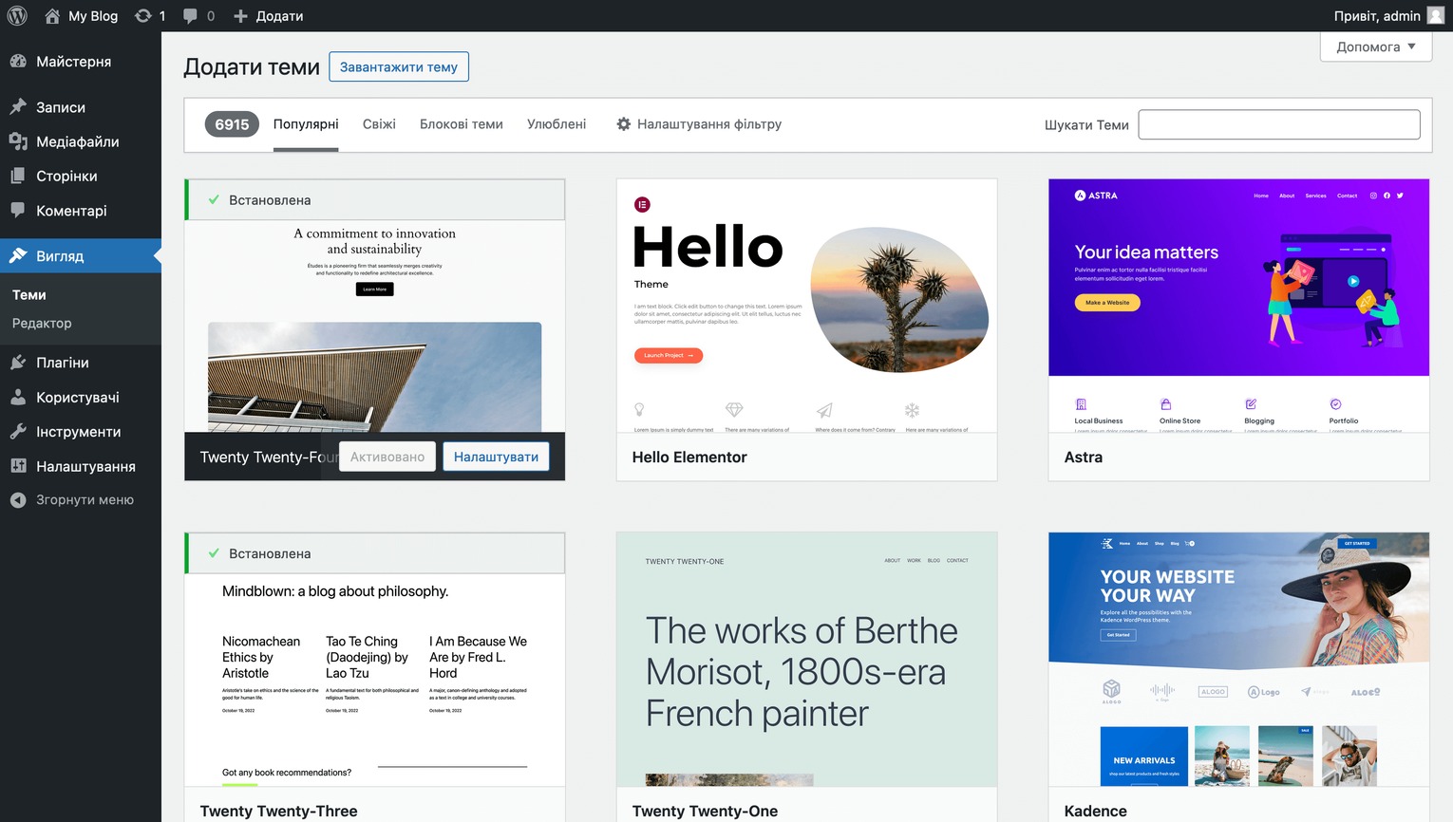This screenshot has width=1453, height=822.
Task: Open the Astra theme thumbnail
Action: (1239, 306)
